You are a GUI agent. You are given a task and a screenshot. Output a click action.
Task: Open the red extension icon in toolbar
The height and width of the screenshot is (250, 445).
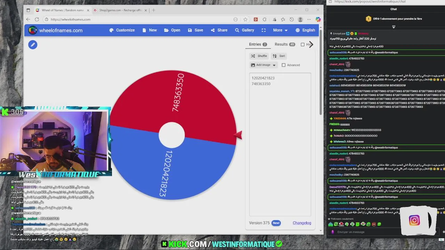(256, 19)
